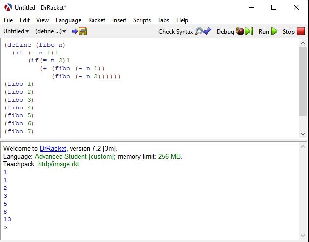Click the definitions pane scroll-down arrow
The image size is (309, 242).
point(303,134)
